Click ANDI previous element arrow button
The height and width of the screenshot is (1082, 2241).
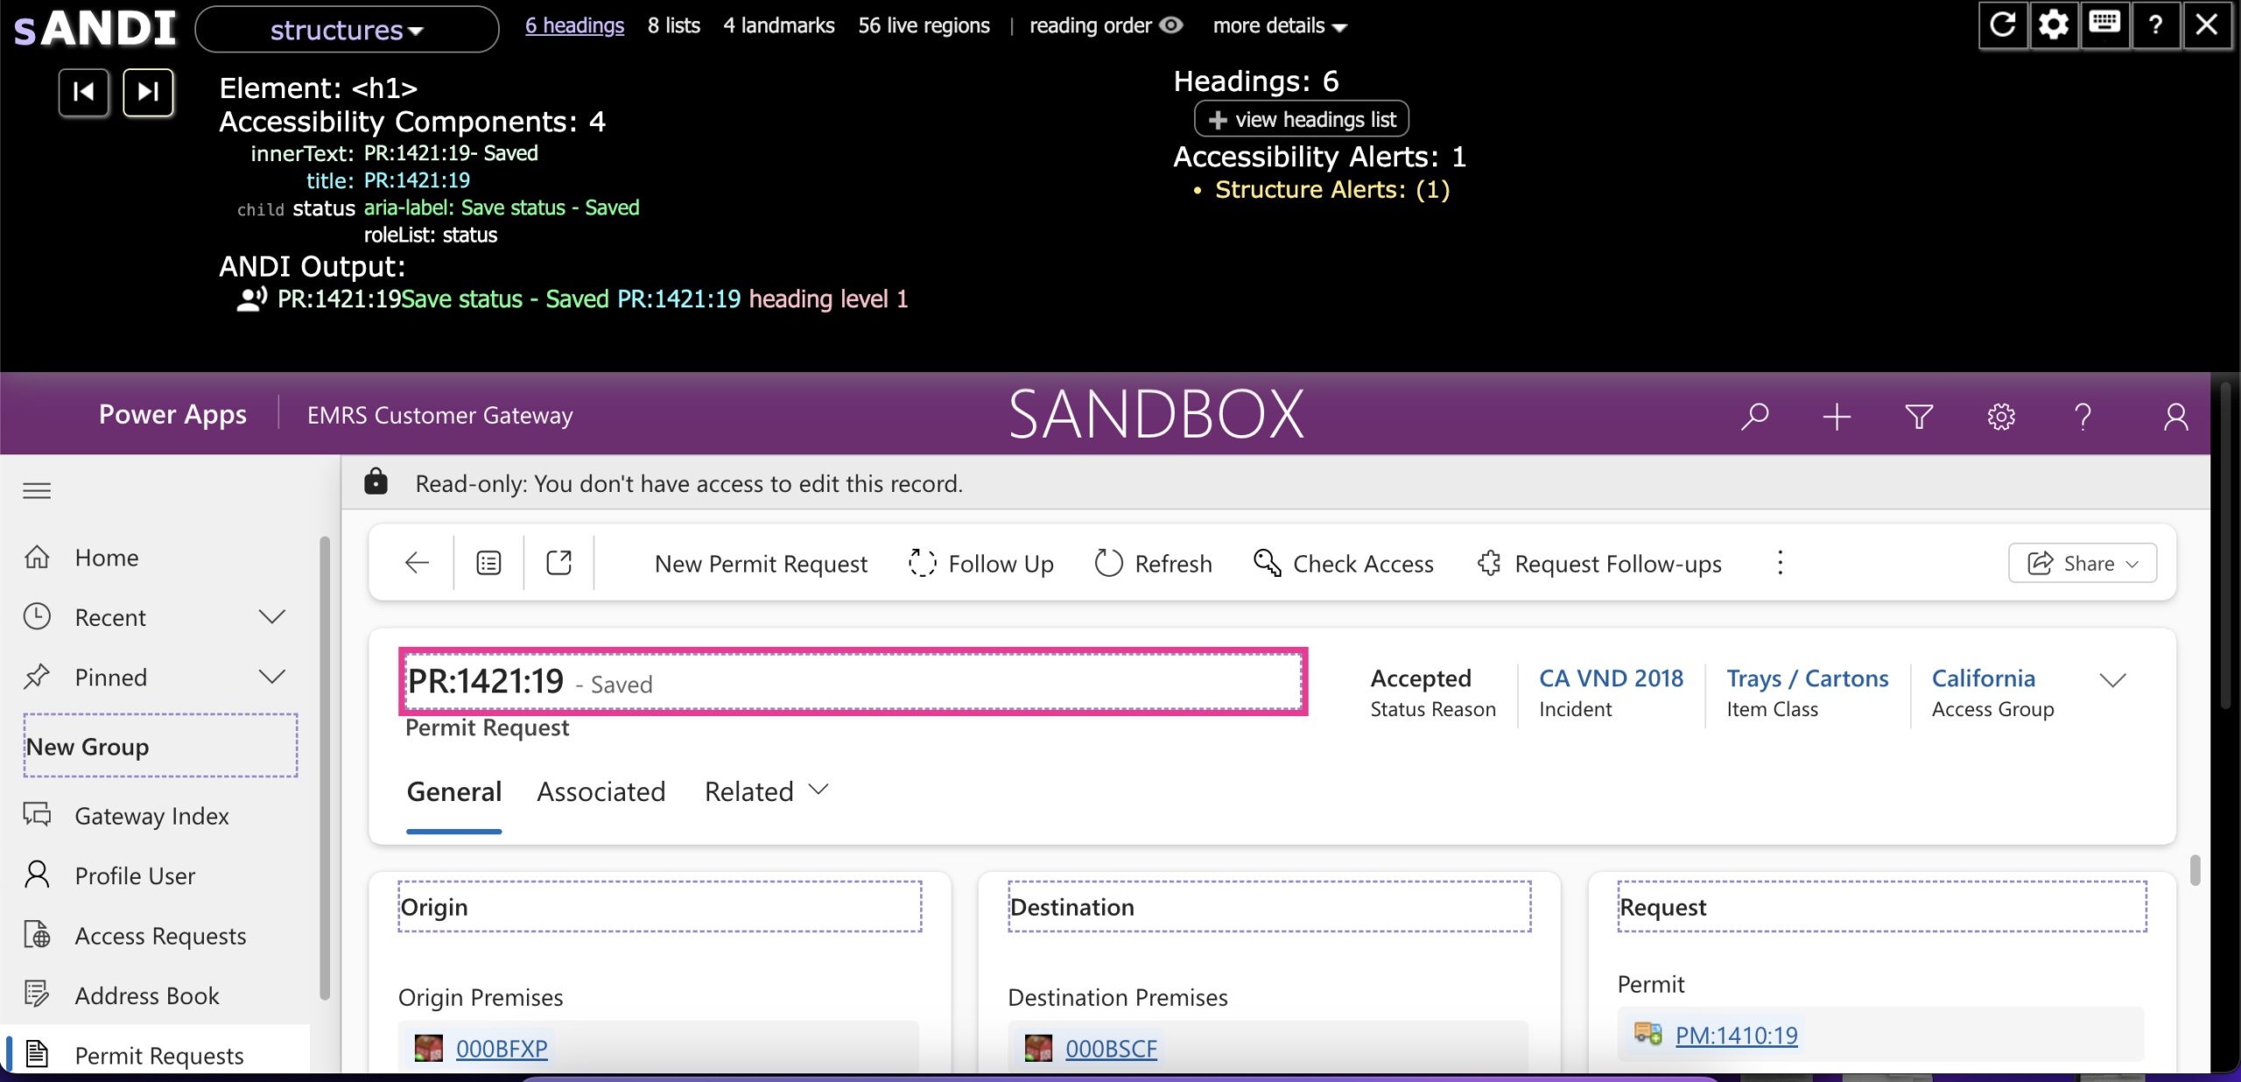point(84,92)
